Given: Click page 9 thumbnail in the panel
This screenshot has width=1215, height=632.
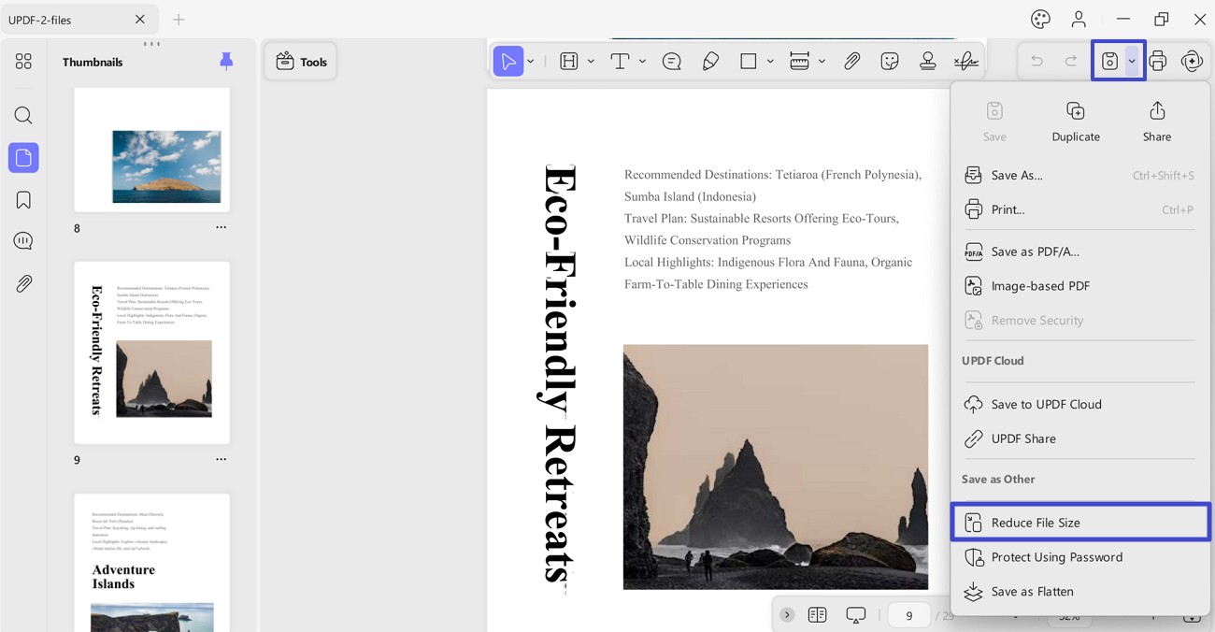Looking at the screenshot, I should tap(151, 352).
